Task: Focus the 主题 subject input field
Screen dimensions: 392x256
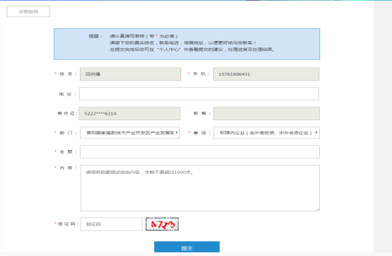Action: [200, 151]
